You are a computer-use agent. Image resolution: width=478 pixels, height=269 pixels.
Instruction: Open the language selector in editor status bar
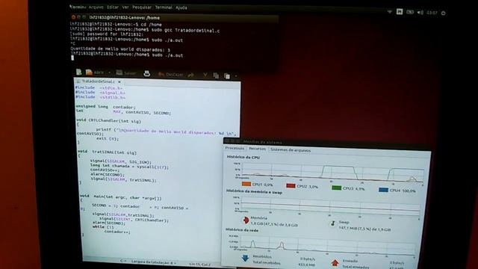[x=123, y=261]
